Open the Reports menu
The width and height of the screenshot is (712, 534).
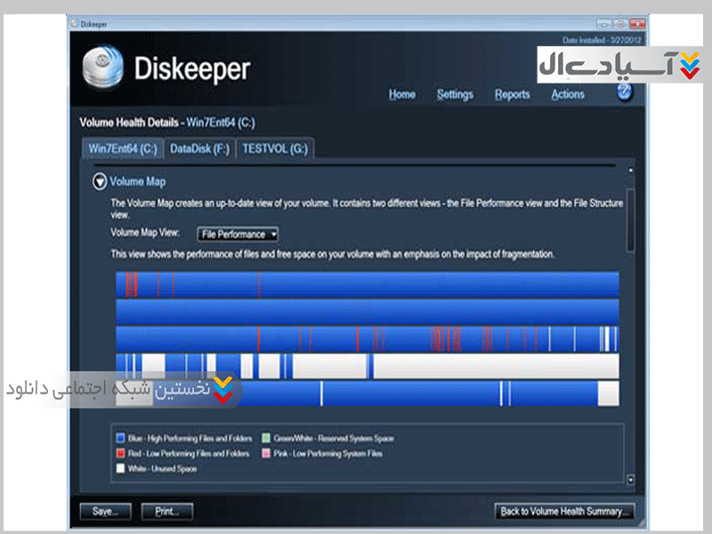512,94
